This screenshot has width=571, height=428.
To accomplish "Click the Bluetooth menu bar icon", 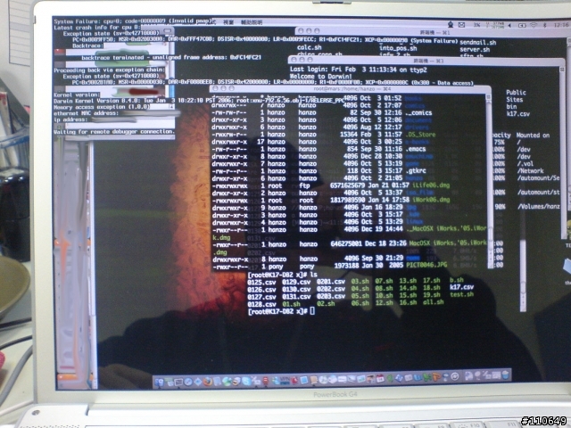I will point(545,25).
